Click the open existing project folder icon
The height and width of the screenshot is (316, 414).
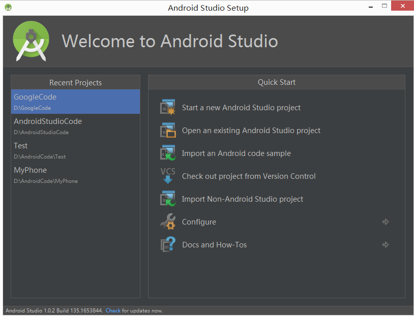pyautogui.click(x=167, y=131)
